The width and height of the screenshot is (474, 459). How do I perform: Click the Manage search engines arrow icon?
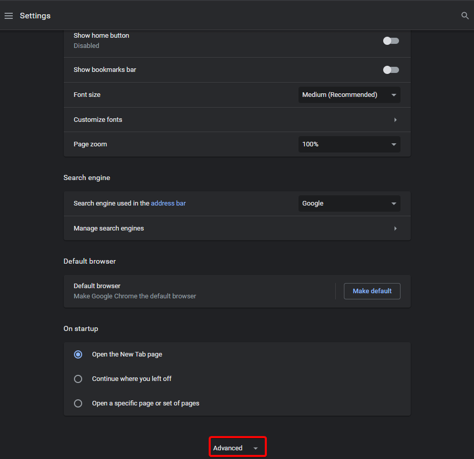click(395, 228)
